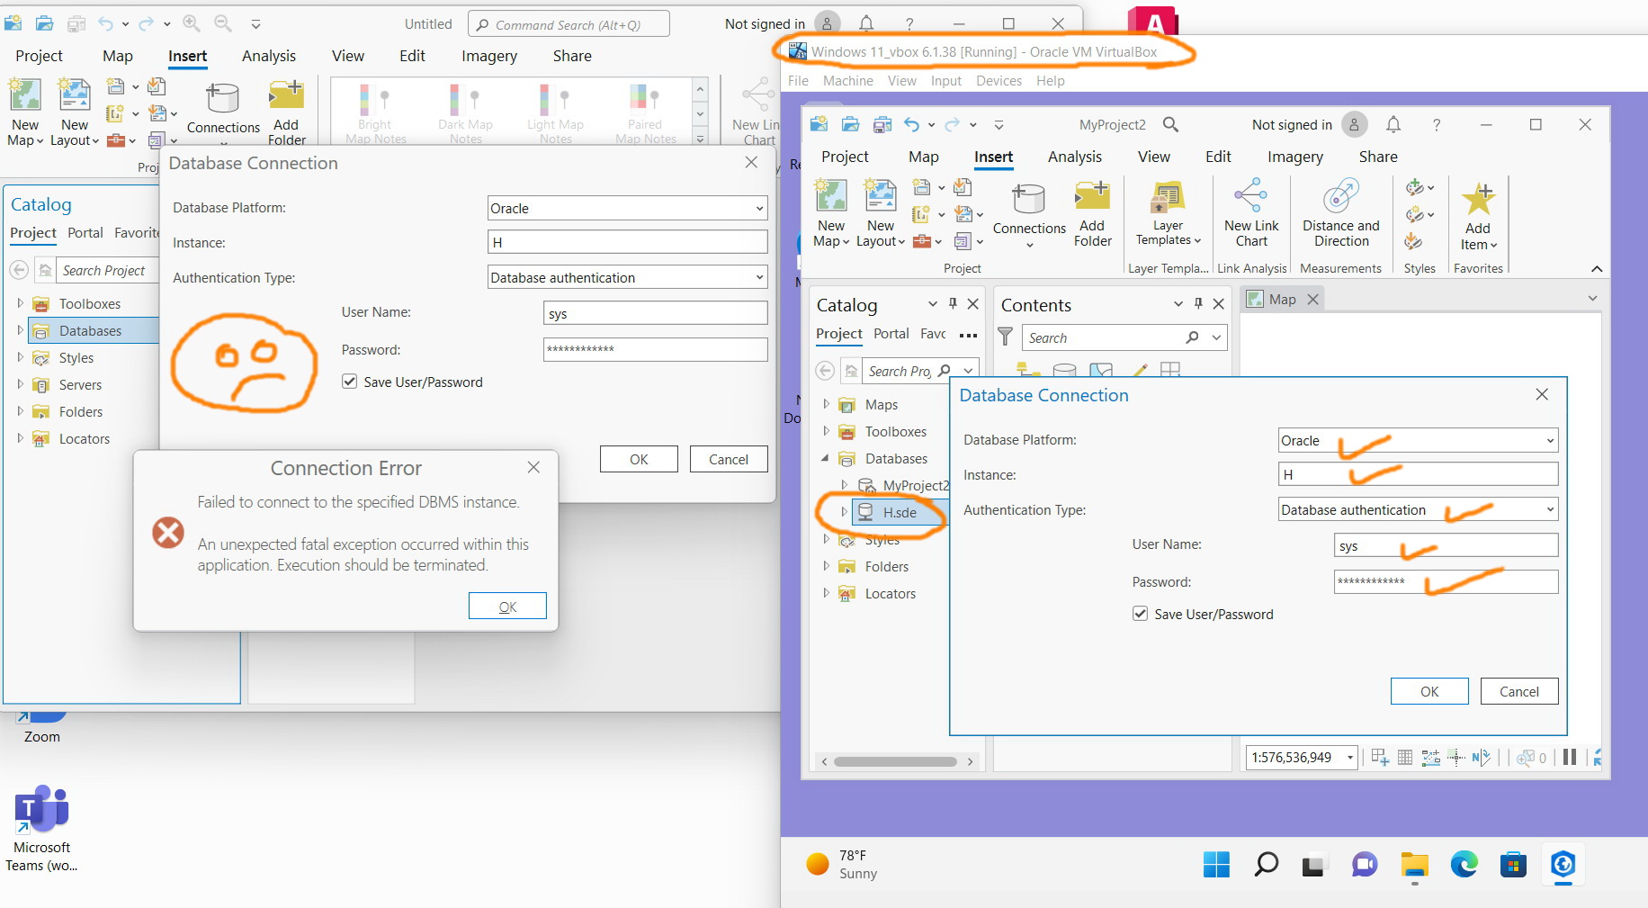Click Windows Start button in VM taskbar
This screenshot has height=908, width=1648.
coord(1216,865)
